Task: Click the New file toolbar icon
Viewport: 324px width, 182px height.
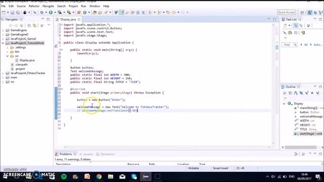Action: (x=4, y=13)
